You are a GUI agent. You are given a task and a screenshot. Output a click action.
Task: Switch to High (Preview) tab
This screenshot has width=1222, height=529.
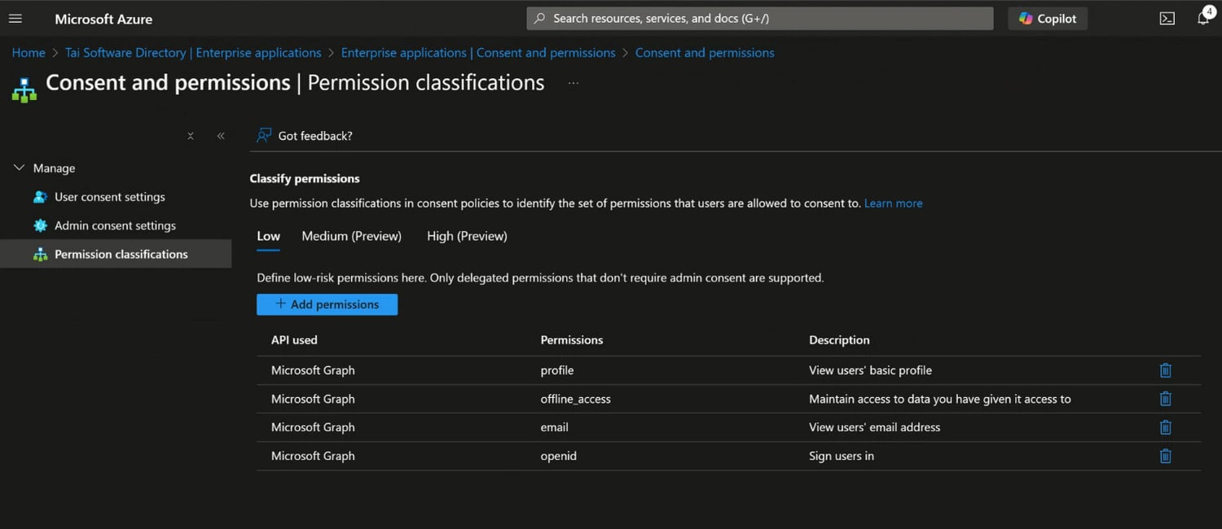tap(467, 236)
